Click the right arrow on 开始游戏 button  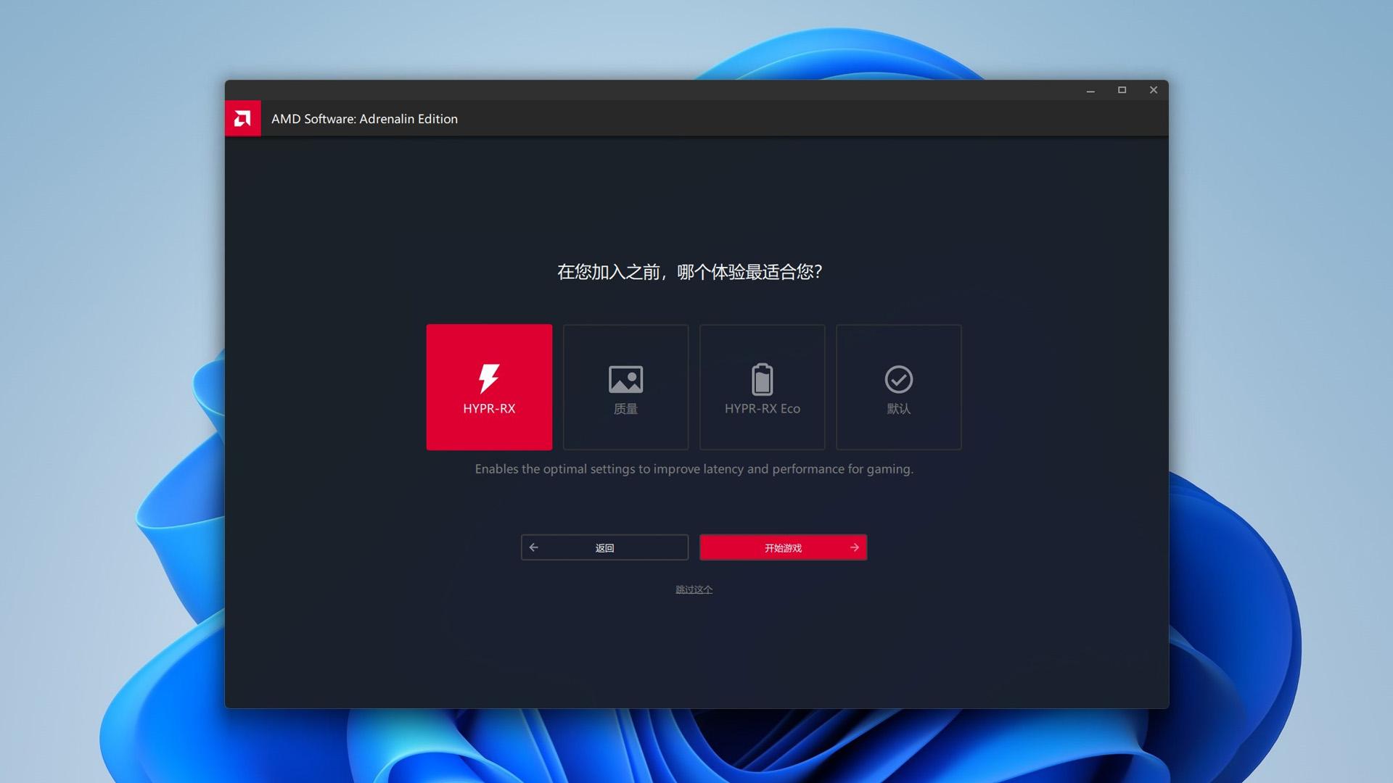[854, 547]
